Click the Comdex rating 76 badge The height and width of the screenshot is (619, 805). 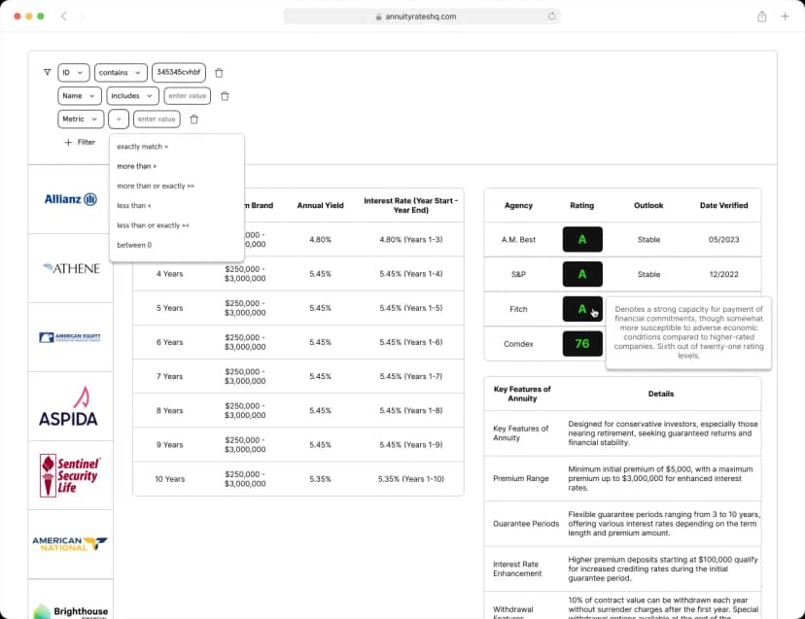(582, 343)
